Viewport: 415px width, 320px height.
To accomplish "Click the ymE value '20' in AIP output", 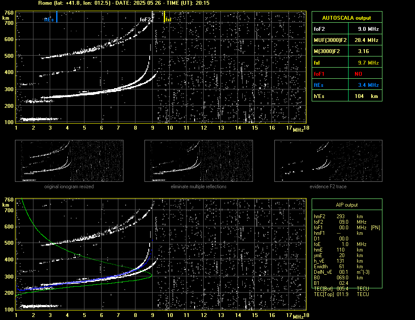I will click(x=342, y=255).
